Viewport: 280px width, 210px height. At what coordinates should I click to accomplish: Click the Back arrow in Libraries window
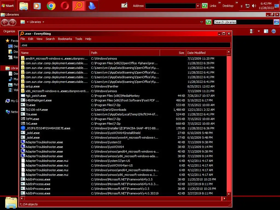5,22
